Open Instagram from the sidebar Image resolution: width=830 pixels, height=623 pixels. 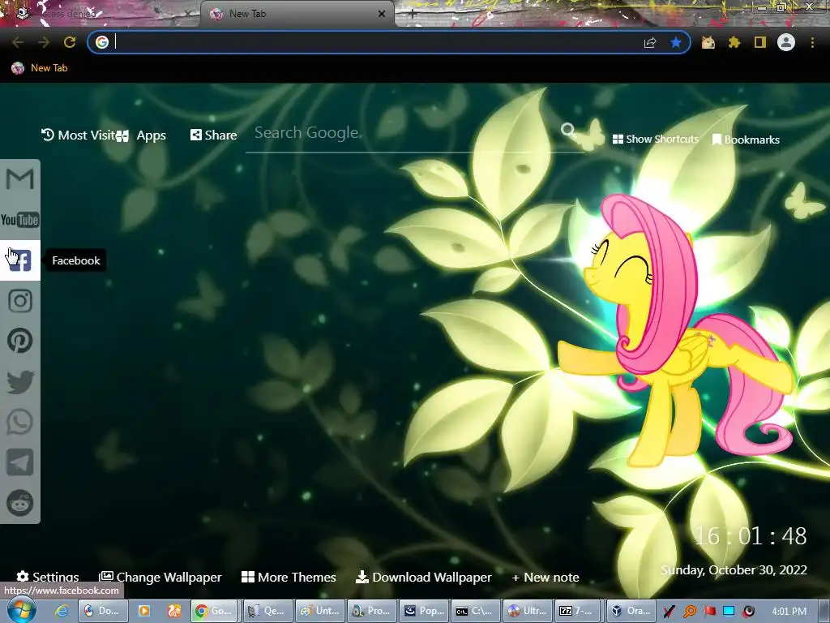20,301
